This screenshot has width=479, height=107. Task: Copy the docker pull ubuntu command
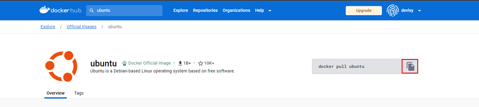(410, 66)
